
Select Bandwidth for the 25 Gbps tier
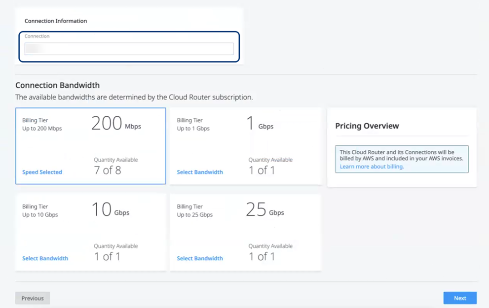[200, 258]
